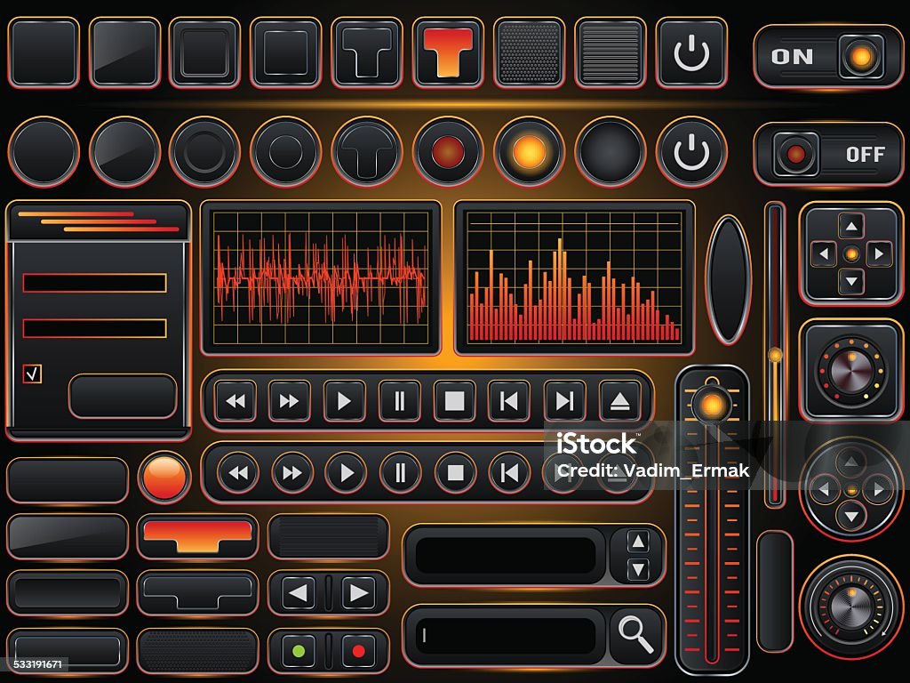Click the large glossy orange round button

(x=164, y=477)
